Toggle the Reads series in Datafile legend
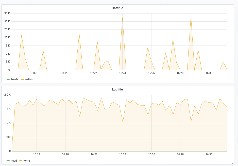The image size is (238, 166). point(14,79)
